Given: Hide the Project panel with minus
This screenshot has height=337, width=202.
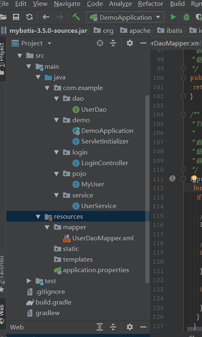Looking at the screenshot, I should coord(143,43).
